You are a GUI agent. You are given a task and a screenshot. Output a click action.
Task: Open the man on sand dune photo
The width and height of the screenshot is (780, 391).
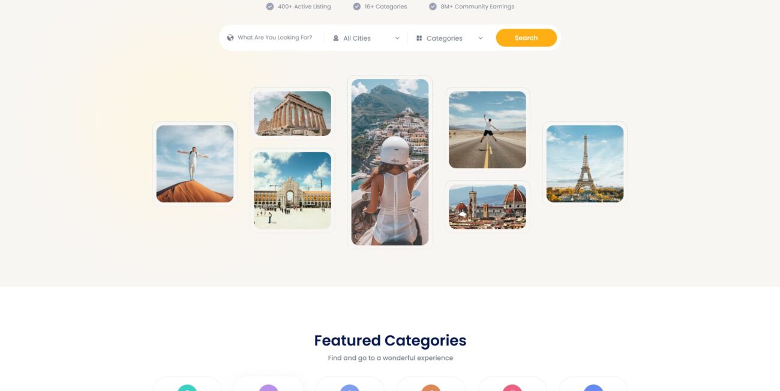click(x=195, y=164)
